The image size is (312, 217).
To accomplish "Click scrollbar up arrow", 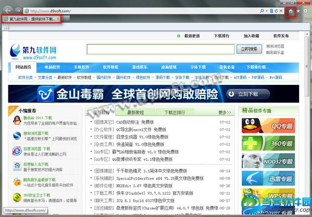I will click(x=307, y=34).
